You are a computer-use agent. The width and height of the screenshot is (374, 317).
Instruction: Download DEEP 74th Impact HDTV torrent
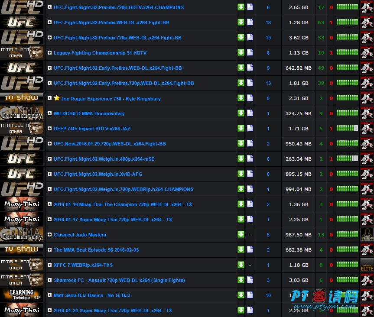click(x=241, y=129)
